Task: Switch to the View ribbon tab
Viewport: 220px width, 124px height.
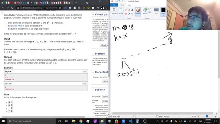Action: point(129,5)
